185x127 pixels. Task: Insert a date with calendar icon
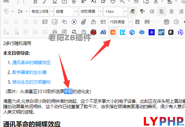(x=166, y=22)
